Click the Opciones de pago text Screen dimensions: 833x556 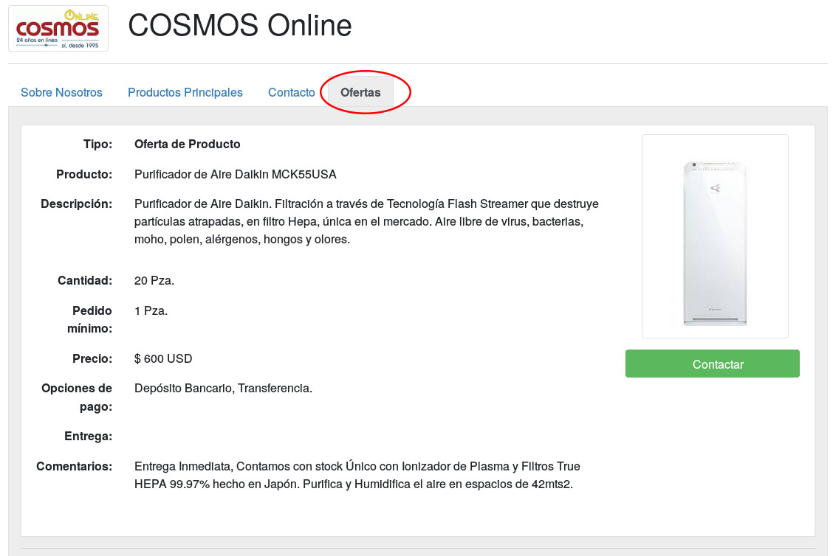coord(77,397)
